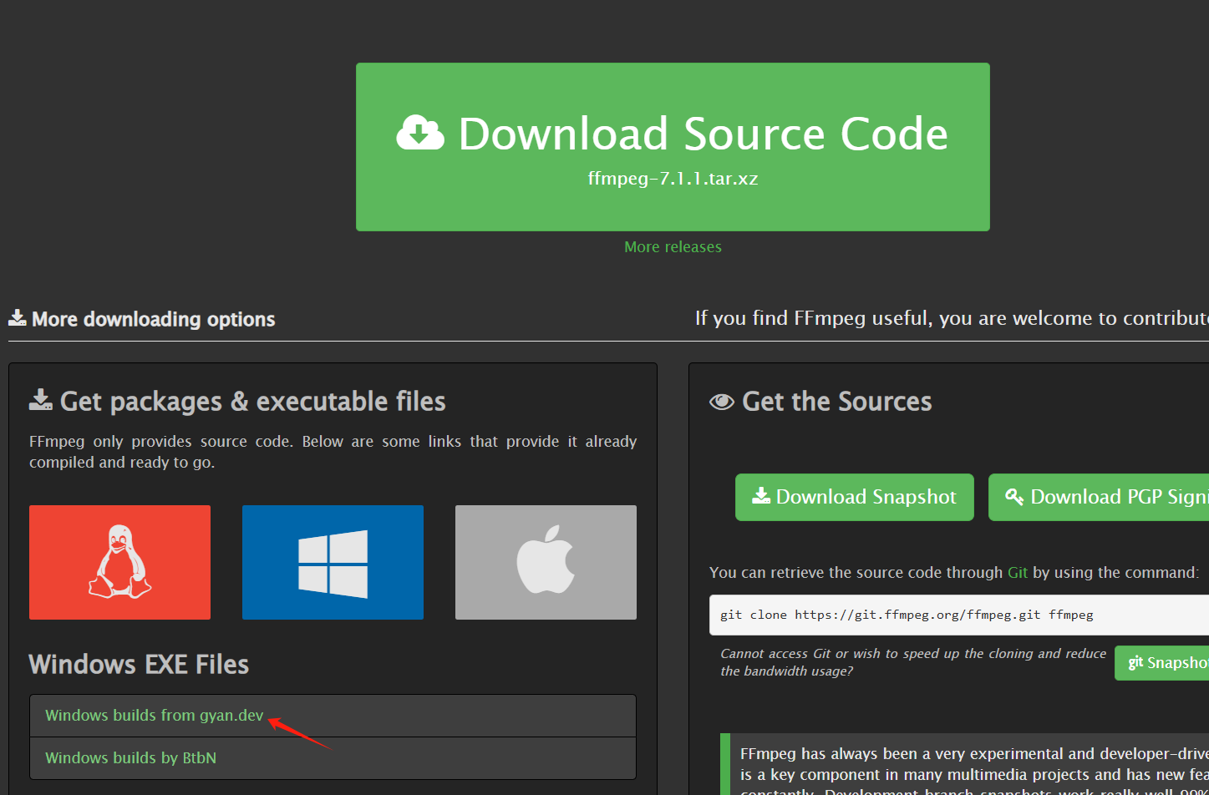1209x795 pixels.
Task: Click the More downloading options heading
Action: [153, 319]
